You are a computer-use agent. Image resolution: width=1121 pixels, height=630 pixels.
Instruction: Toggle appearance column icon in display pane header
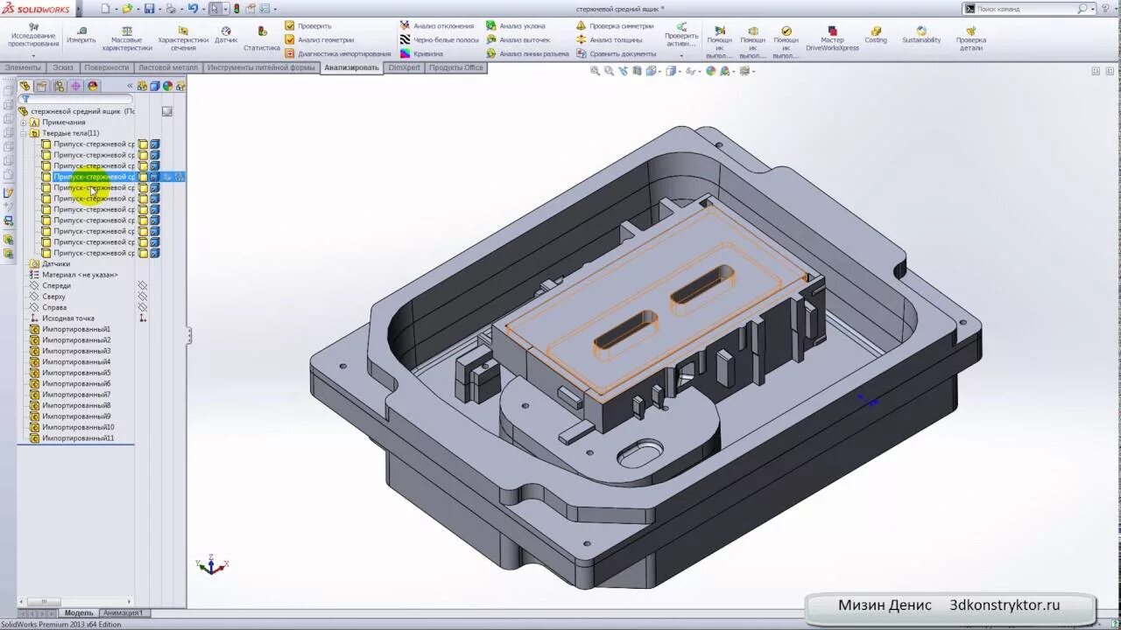(167, 86)
